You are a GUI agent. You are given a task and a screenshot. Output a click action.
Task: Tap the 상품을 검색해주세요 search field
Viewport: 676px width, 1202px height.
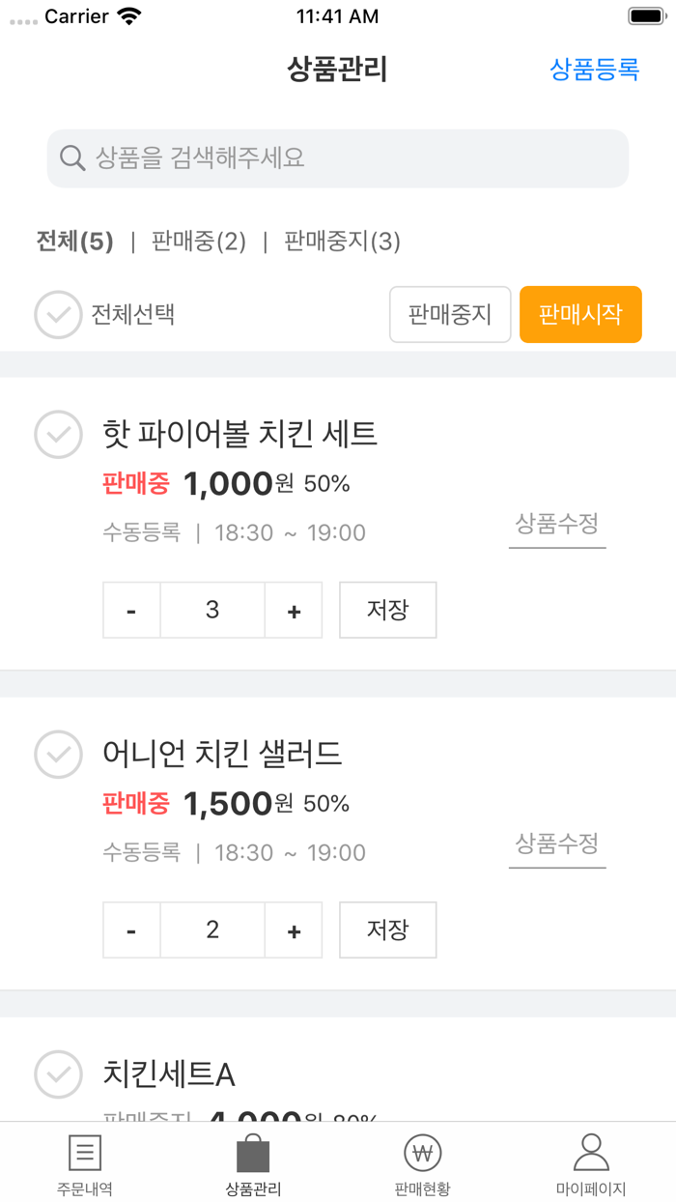(336, 157)
